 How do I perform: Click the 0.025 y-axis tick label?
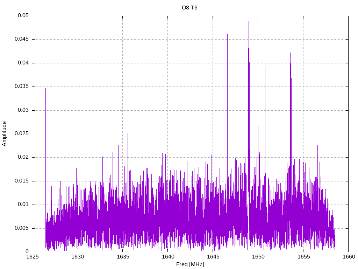[22, 134]
